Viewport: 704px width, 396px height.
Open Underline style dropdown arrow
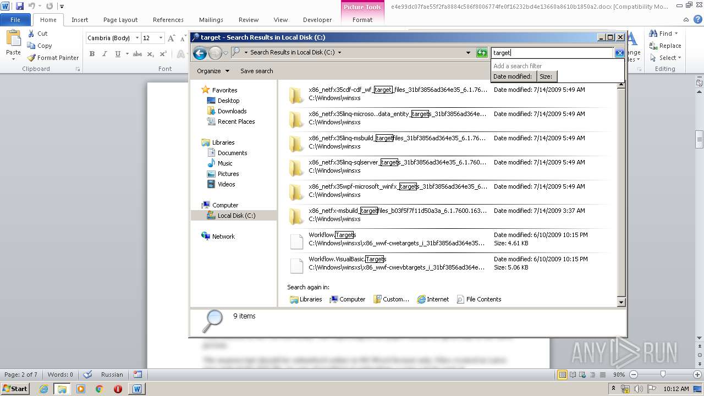pos(127,54)
